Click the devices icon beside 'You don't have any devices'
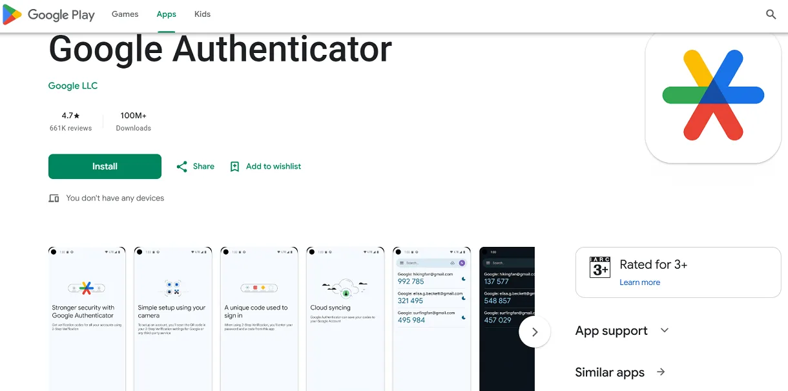Image resolution: width=788 pixels, height=391 pixels. pyautogui.click(x=54, y=198)
